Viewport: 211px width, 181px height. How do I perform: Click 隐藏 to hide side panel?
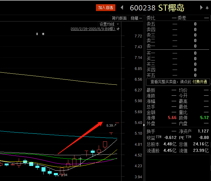[x=136, y=18]
